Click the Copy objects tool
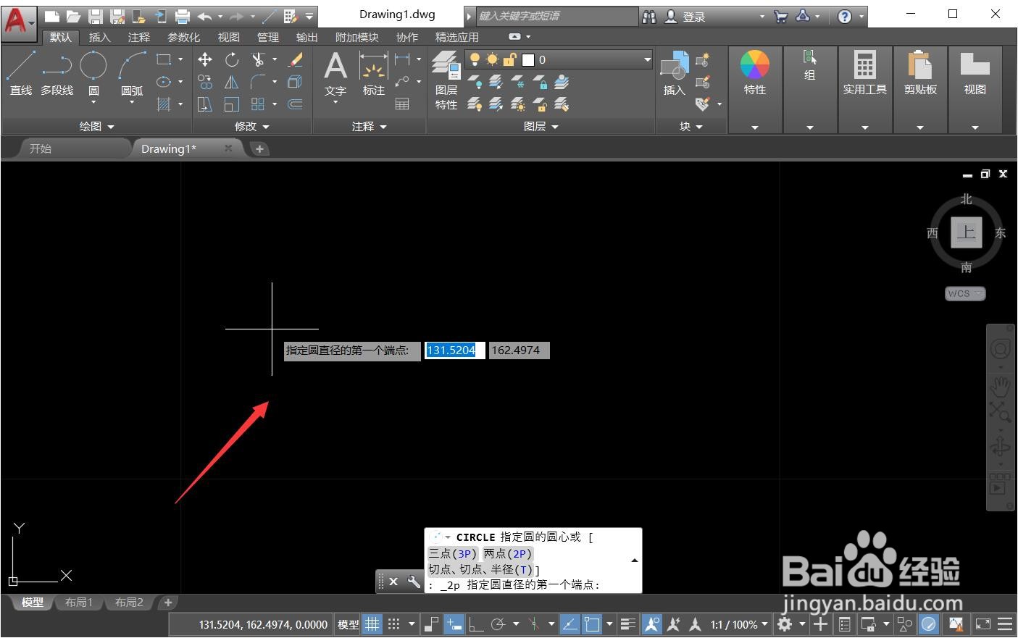 point(205,82)
